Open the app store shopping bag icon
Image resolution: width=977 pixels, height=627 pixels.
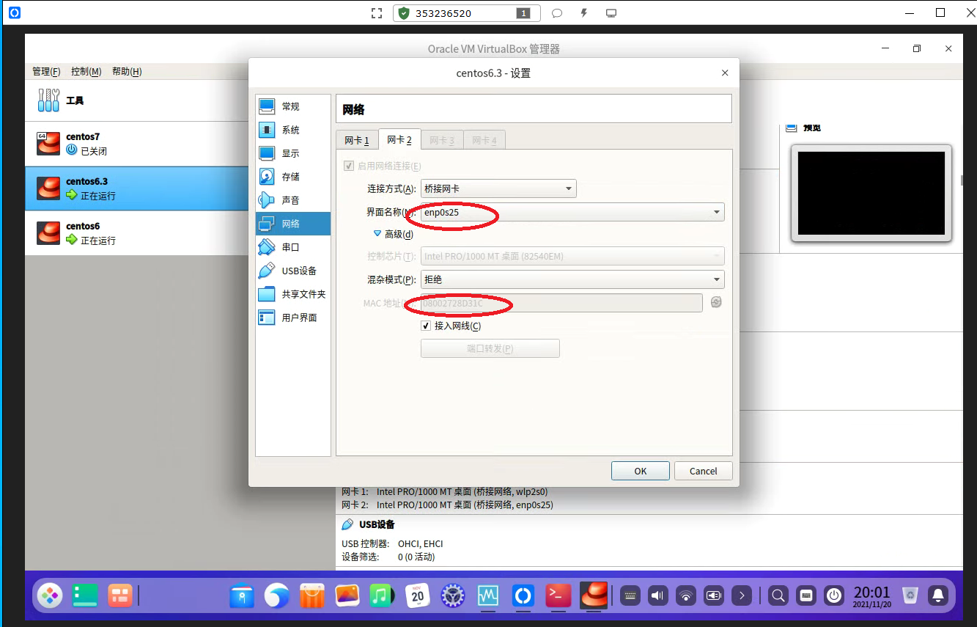coord(311,595)
